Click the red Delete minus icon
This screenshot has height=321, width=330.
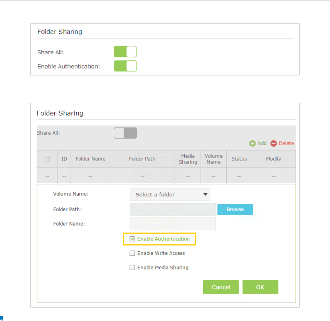(274, 144)
